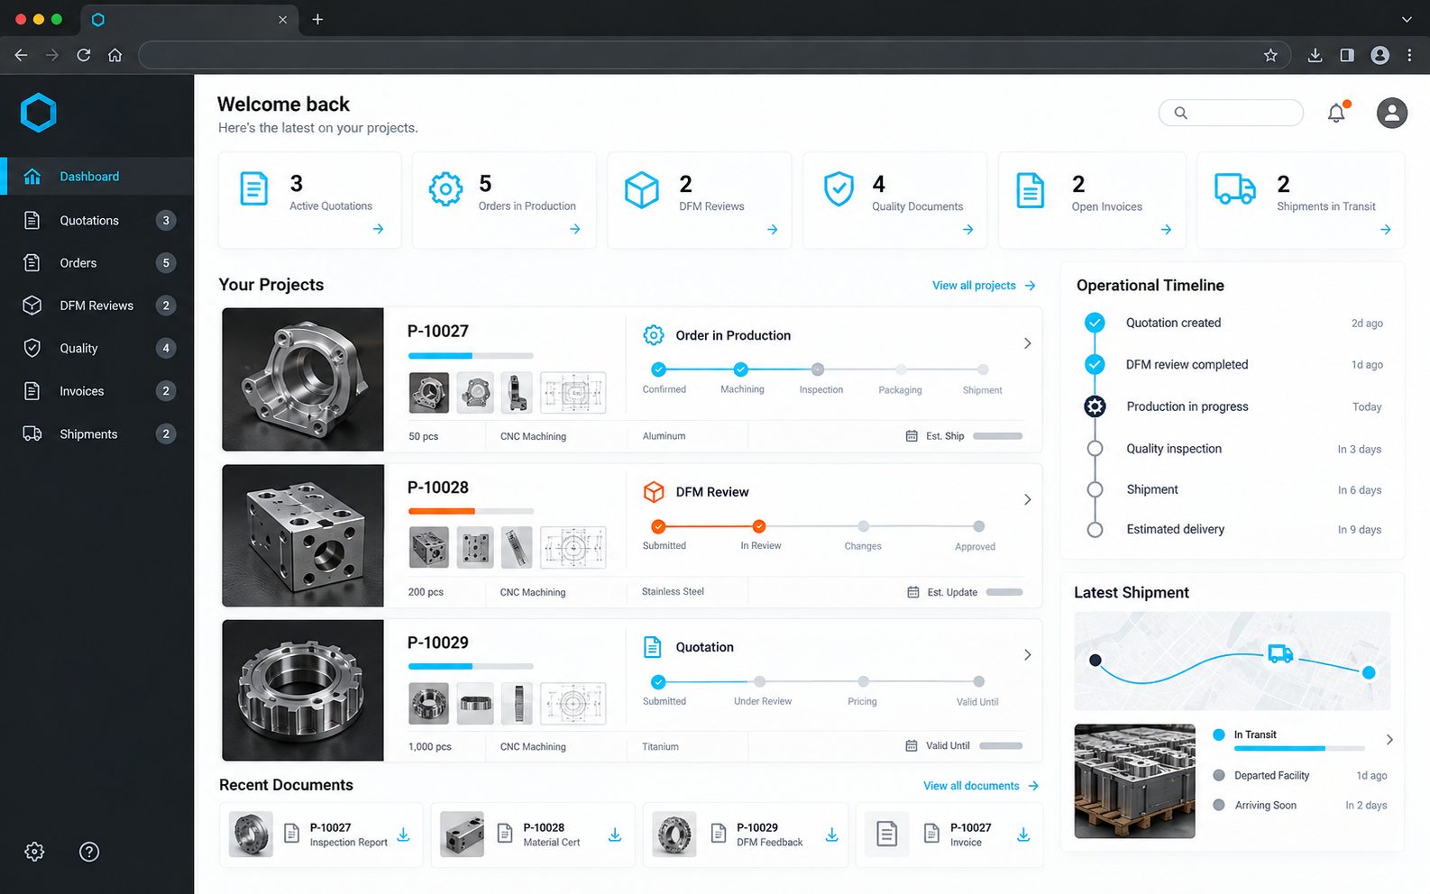The image size is (1430, 894).
Task: Click the Shipments in Transit truck icon
Action: click(x=1234, y=189)
